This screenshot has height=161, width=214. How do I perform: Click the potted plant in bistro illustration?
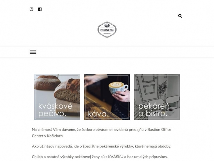163,90
